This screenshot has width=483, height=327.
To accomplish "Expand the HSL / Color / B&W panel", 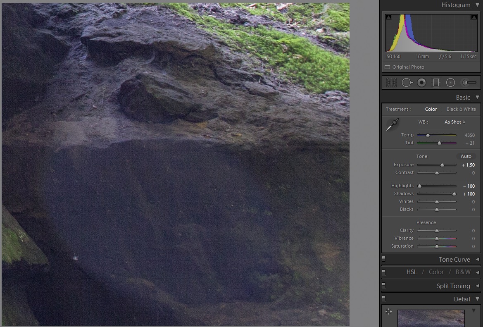I will coord(477,272).
